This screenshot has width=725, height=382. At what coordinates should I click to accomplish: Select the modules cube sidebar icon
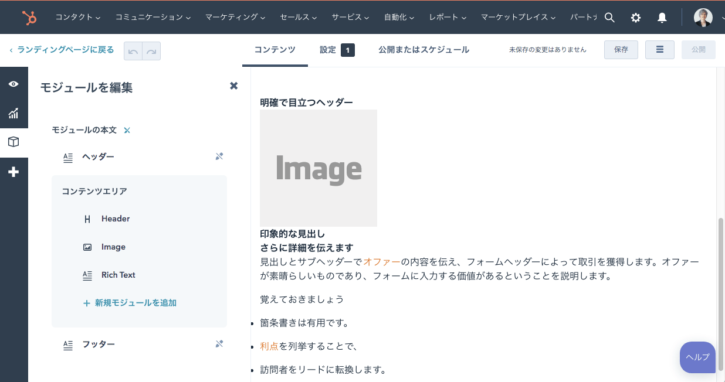click(x=13, y=142)
